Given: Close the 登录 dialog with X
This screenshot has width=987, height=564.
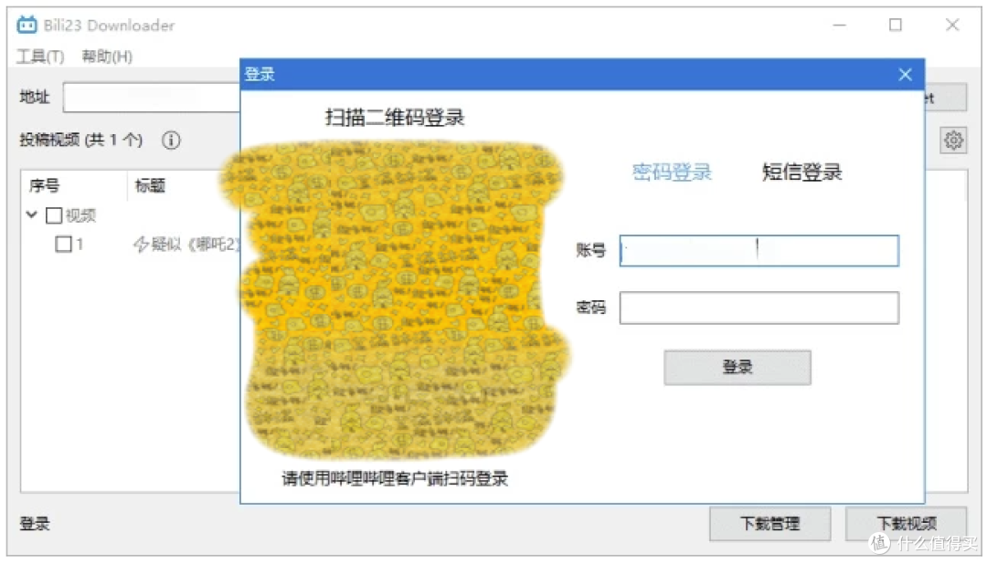Looking at the screenshot, I should tap(905, 74).
